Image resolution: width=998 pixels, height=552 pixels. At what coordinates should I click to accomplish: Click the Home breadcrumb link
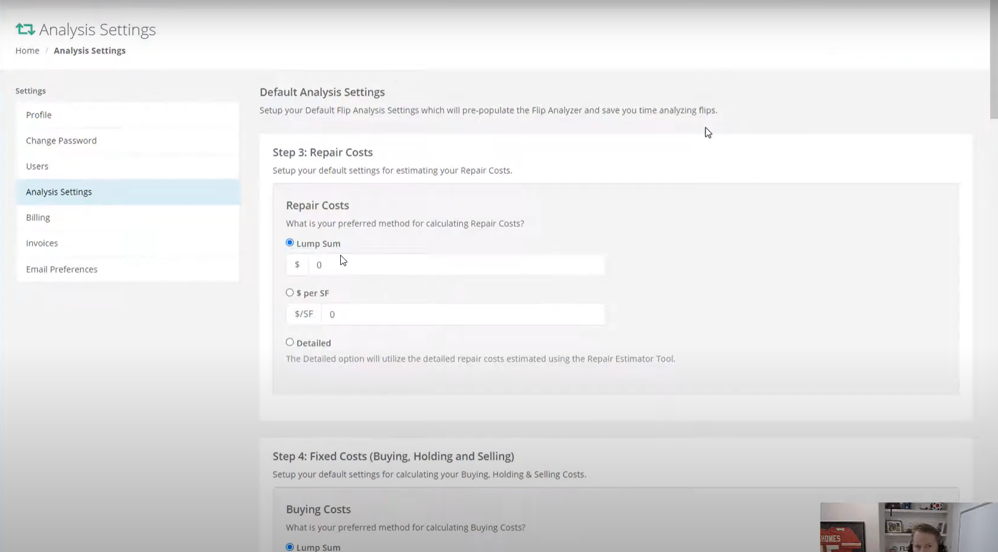(27, 50)
